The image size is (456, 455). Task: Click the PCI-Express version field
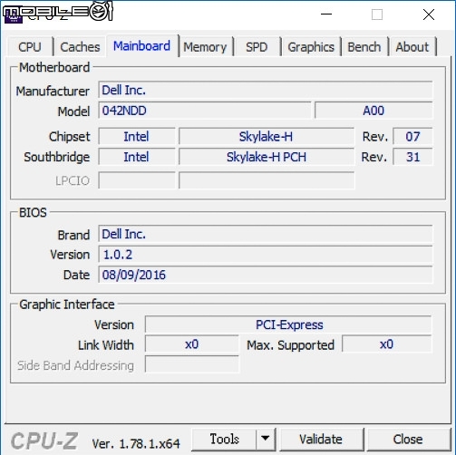coord(288,324)
